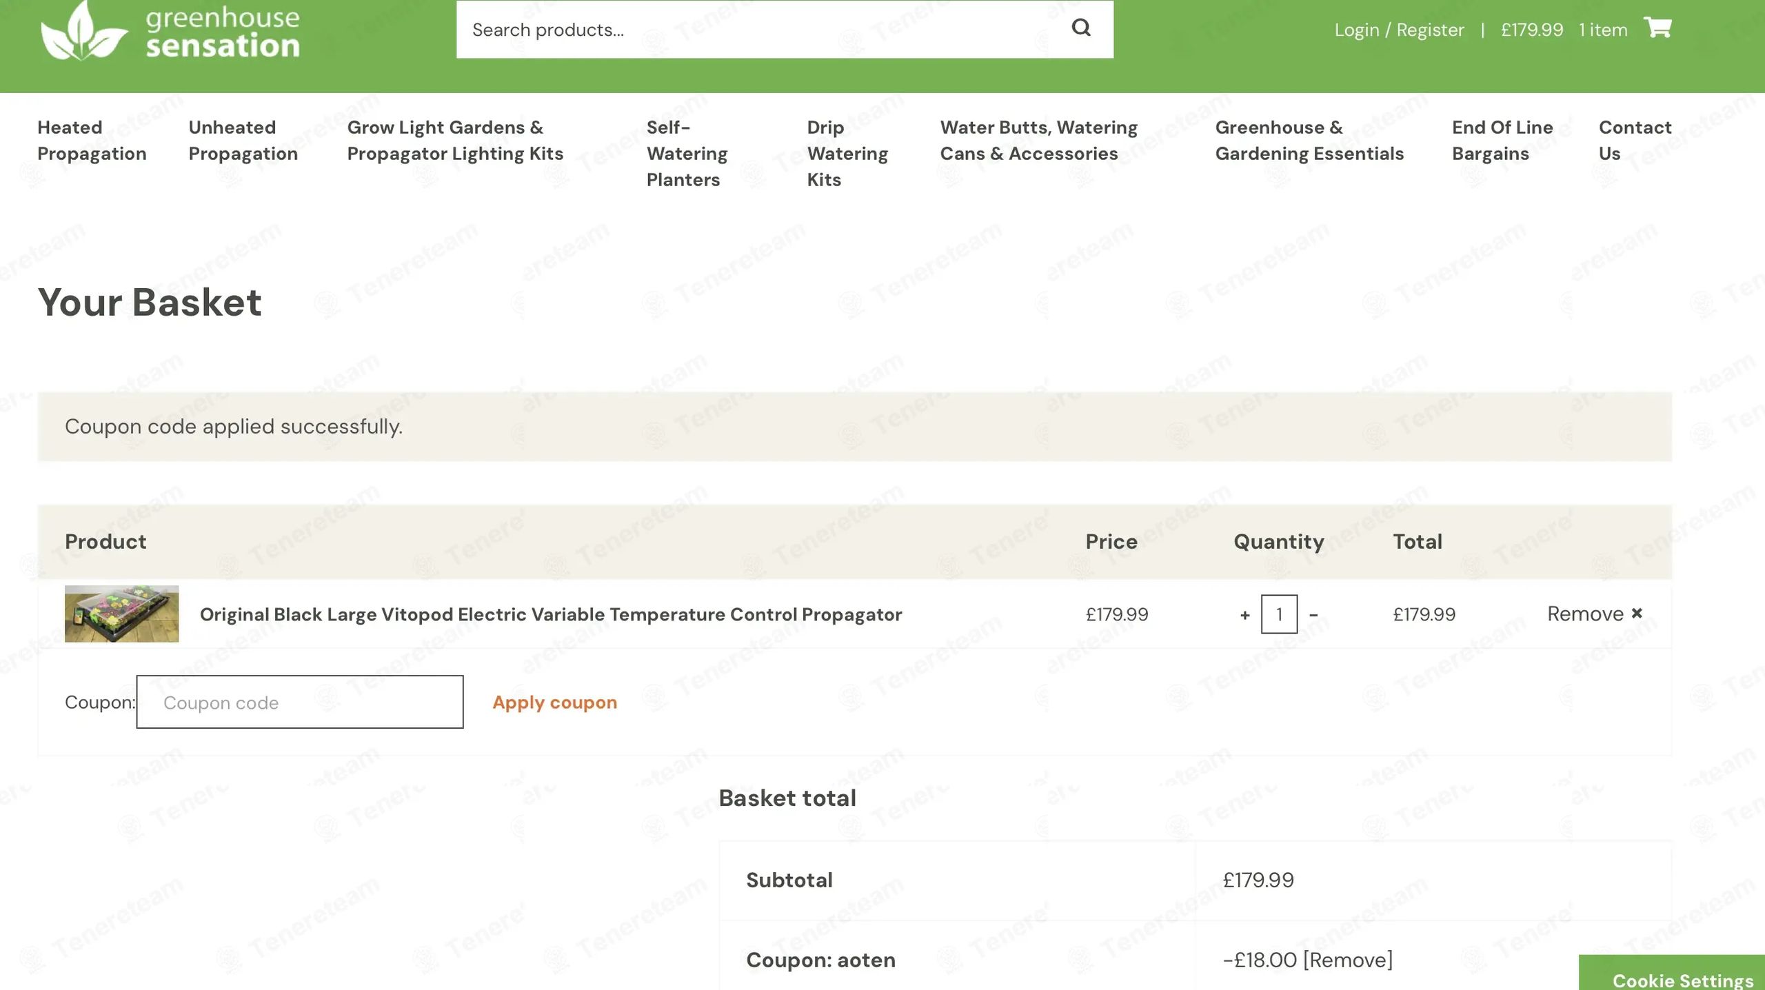1765x990 pixels.
Task: Click the propagator product thumbnail
Action: (121, 614)
